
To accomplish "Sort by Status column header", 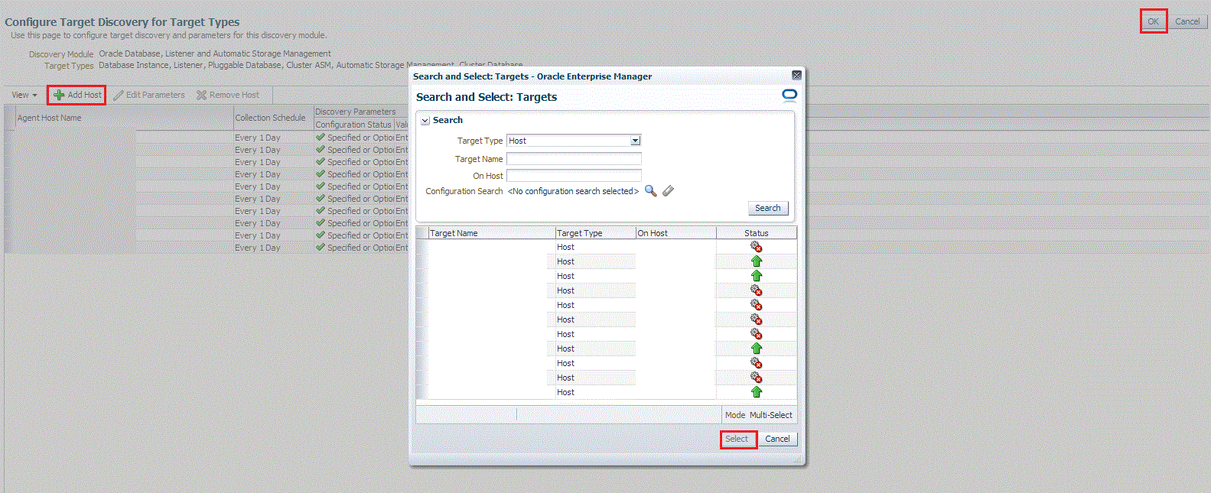I will [757, 233].
